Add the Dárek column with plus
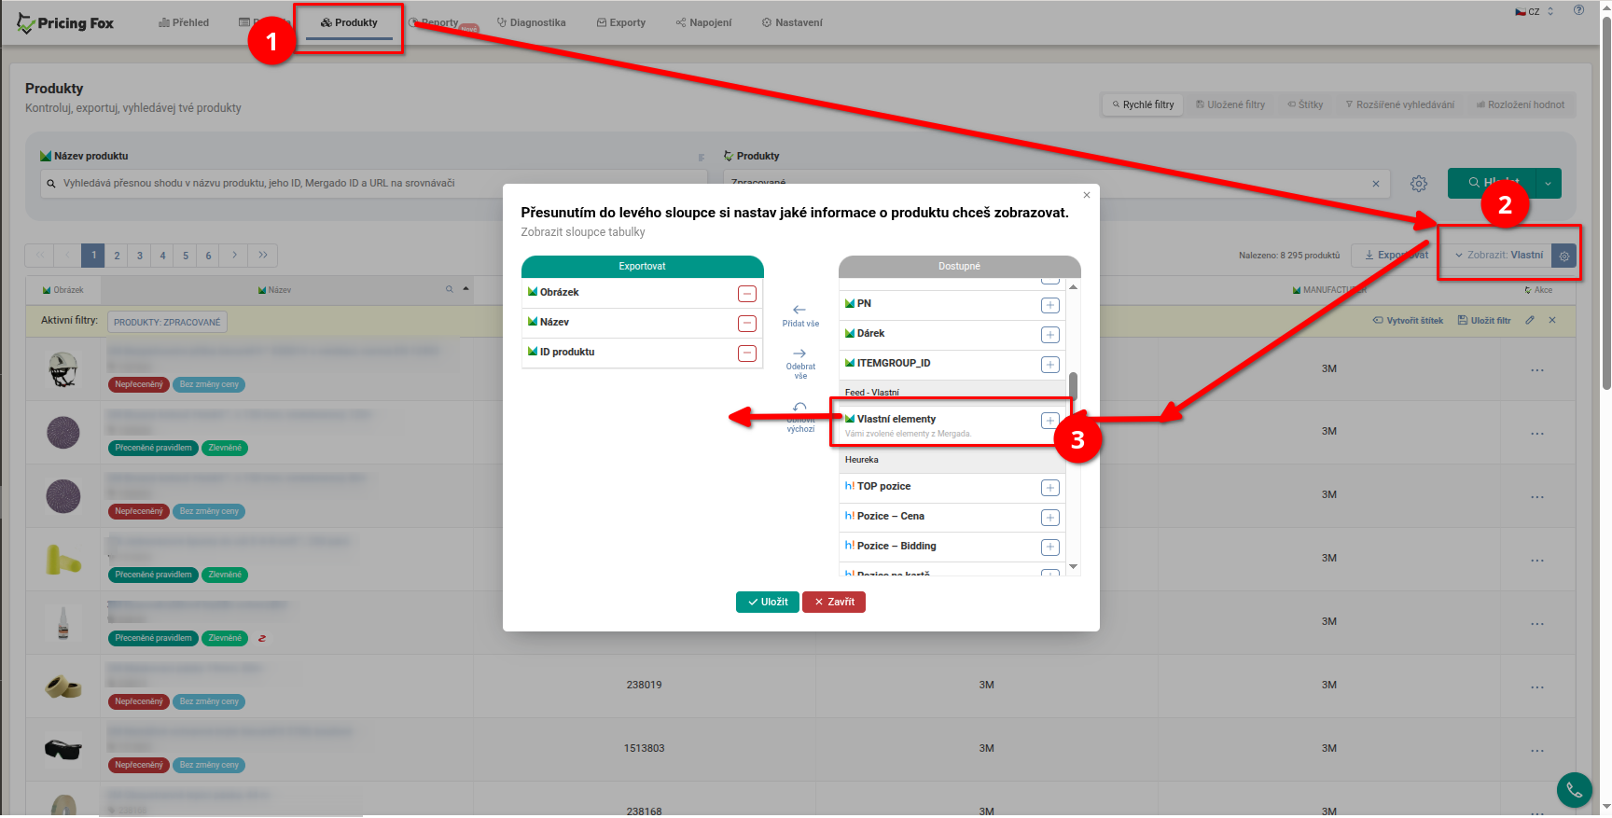 1049,335
